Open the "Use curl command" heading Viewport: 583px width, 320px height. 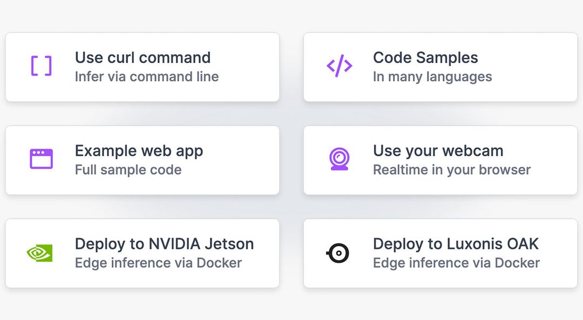click(x=143, y=58)
